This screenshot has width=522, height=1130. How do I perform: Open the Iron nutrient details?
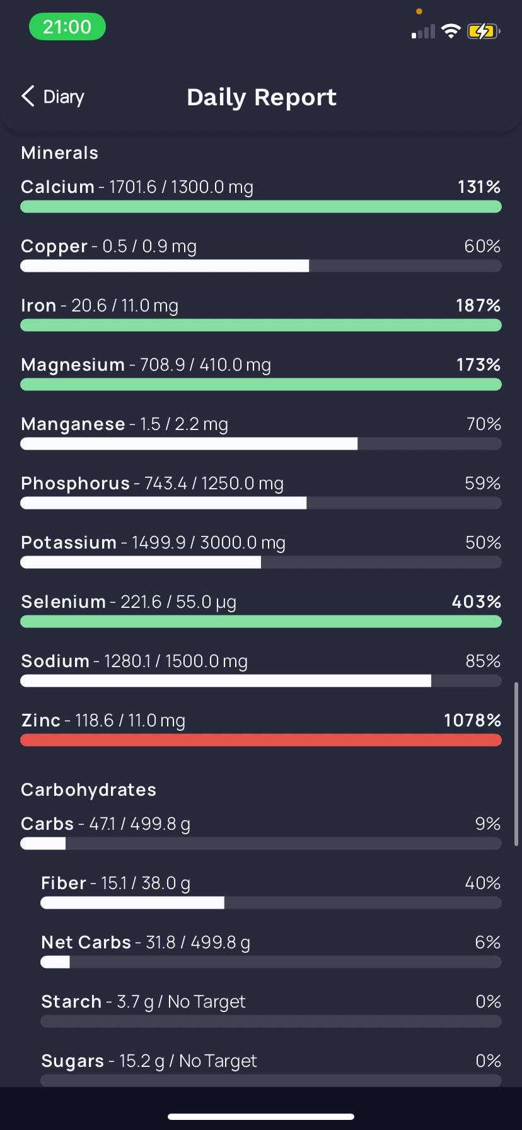click(x=261, y=315)
